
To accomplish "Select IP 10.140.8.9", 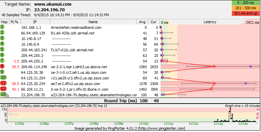I will pyautogui.click(x=30, y=45).
